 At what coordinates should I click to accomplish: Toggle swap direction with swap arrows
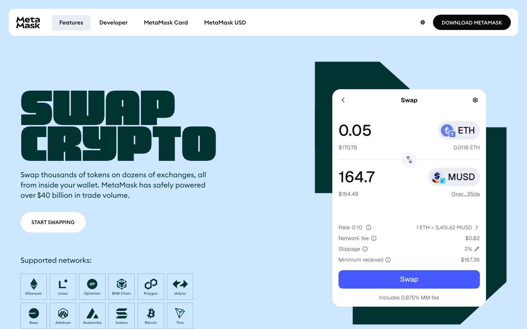(x=409, y=160)
